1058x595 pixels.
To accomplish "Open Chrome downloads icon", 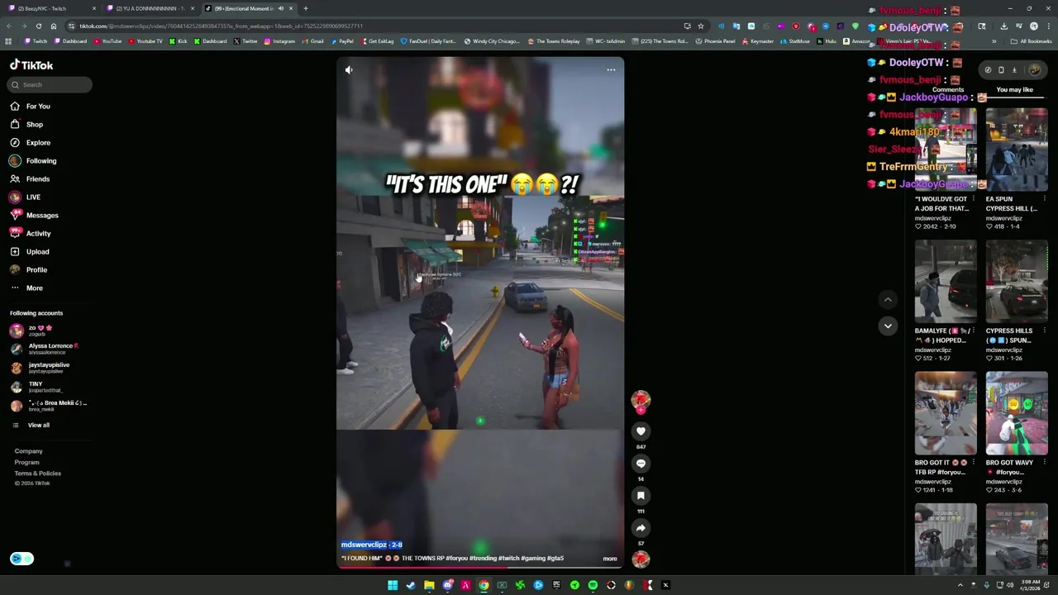I will (1003, 26).
